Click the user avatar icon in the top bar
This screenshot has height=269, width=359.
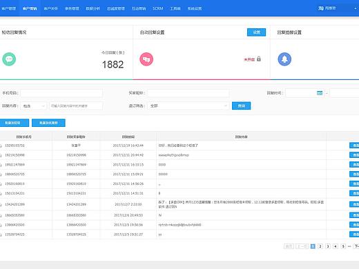click(x=321, y=8)
